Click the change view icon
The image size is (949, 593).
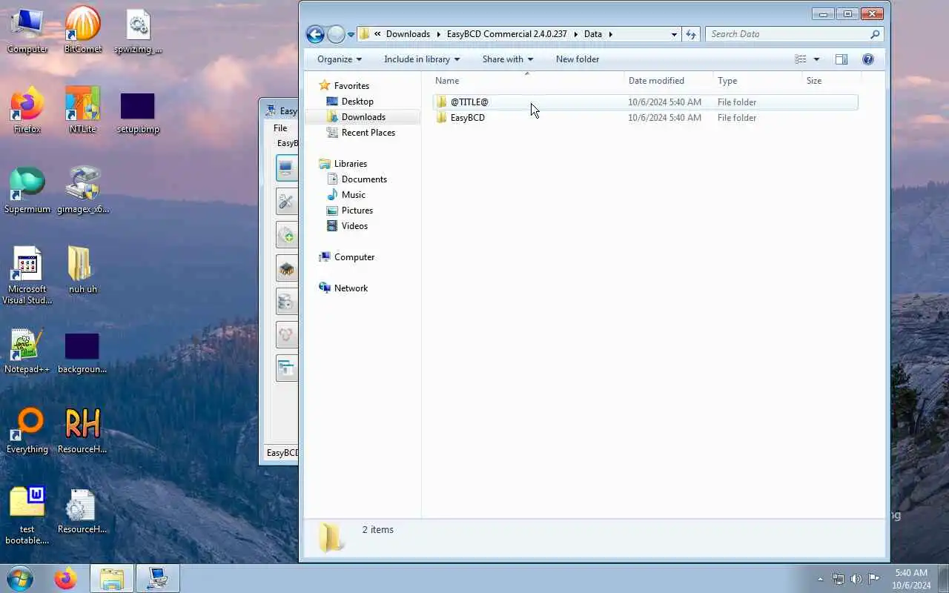(x=801, y=59)
